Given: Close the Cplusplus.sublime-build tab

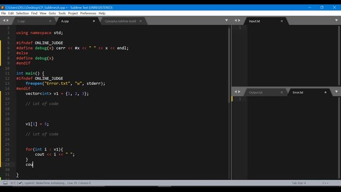Looking at the screenshot, I should click(141, 21).
